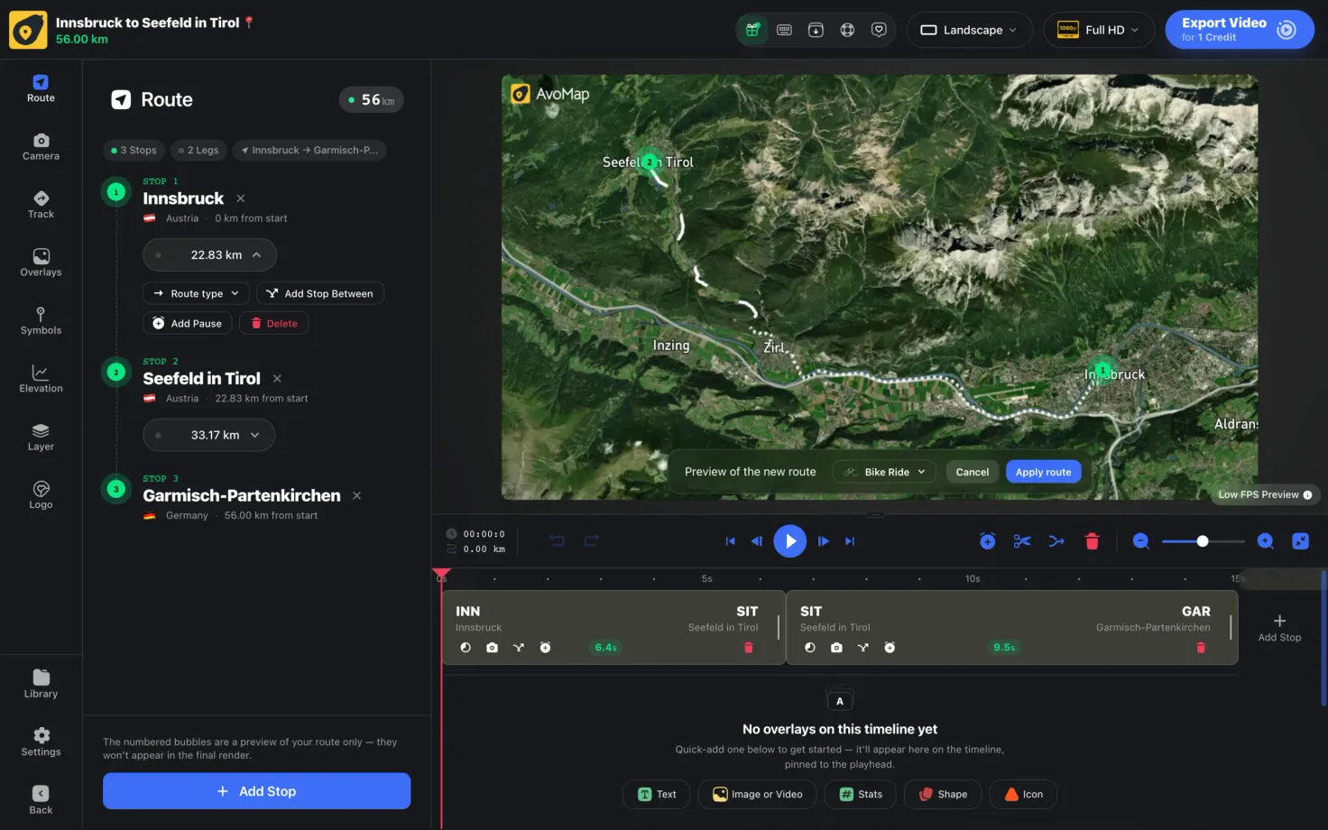Viewport: 1328px width, 830px height.
Task: Click the Export Video button
Action: [x=1240, y=30]
